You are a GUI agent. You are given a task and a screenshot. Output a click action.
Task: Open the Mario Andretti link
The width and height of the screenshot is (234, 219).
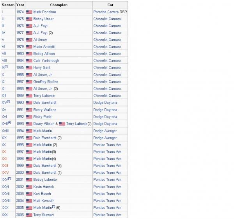pyautogui.click(x=44, y=47)
